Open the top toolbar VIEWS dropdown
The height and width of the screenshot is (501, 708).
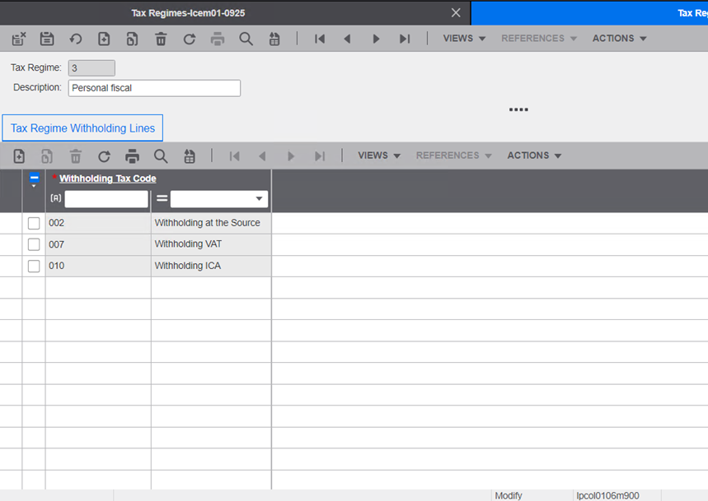(x=464, y=39)
